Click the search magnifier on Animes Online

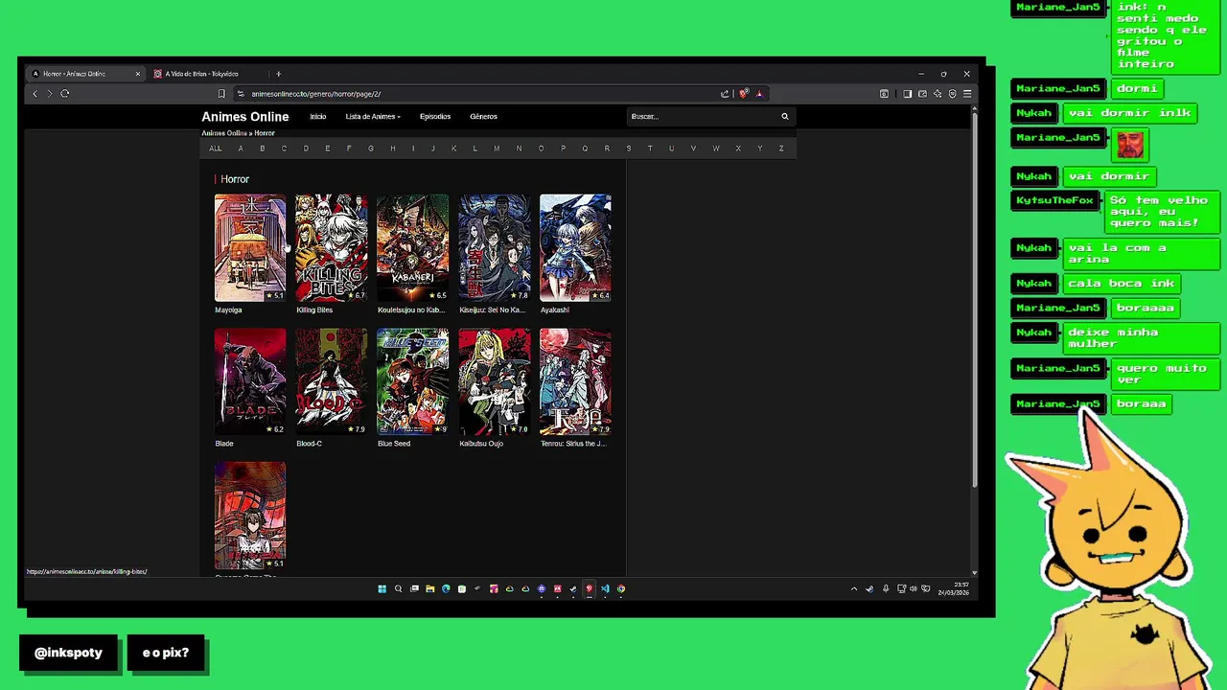(784, 117)
